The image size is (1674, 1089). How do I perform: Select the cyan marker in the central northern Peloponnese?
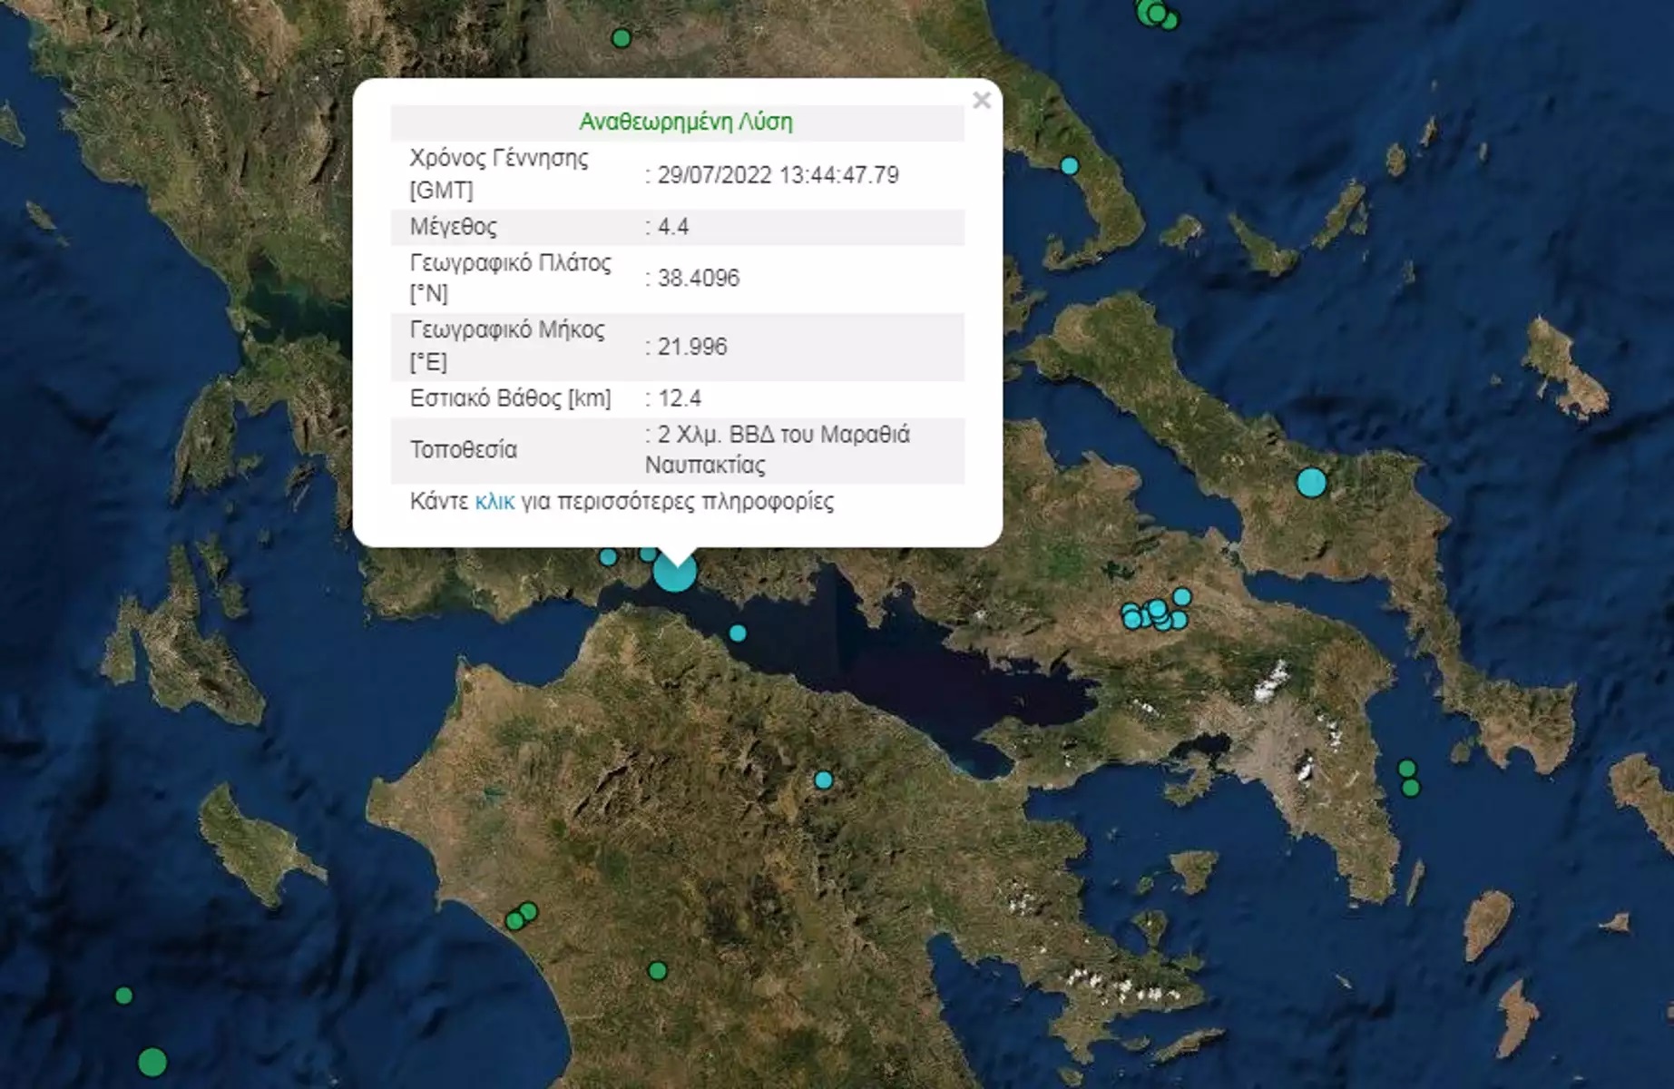click(823, 780)
